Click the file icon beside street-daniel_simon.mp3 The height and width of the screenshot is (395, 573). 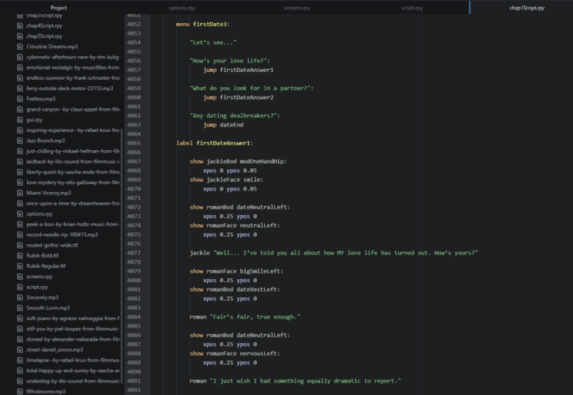[20, 350]
